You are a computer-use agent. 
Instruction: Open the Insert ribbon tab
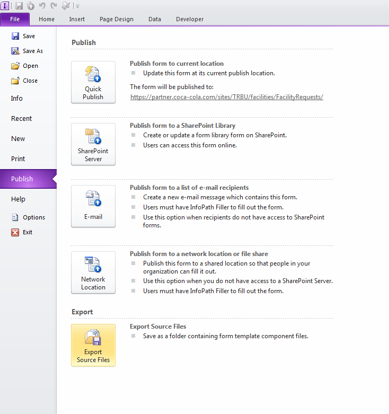pos(77,19)
